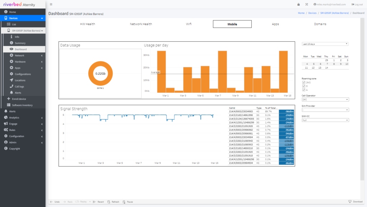The height and width of the screenshot is (207, 367).
Task: Click the fullscreen expand icon
Action: click(x=306, y=4)
